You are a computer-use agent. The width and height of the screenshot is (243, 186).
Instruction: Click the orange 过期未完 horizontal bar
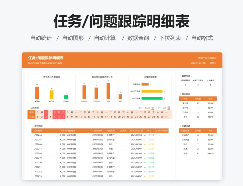[x=145, y=84]
